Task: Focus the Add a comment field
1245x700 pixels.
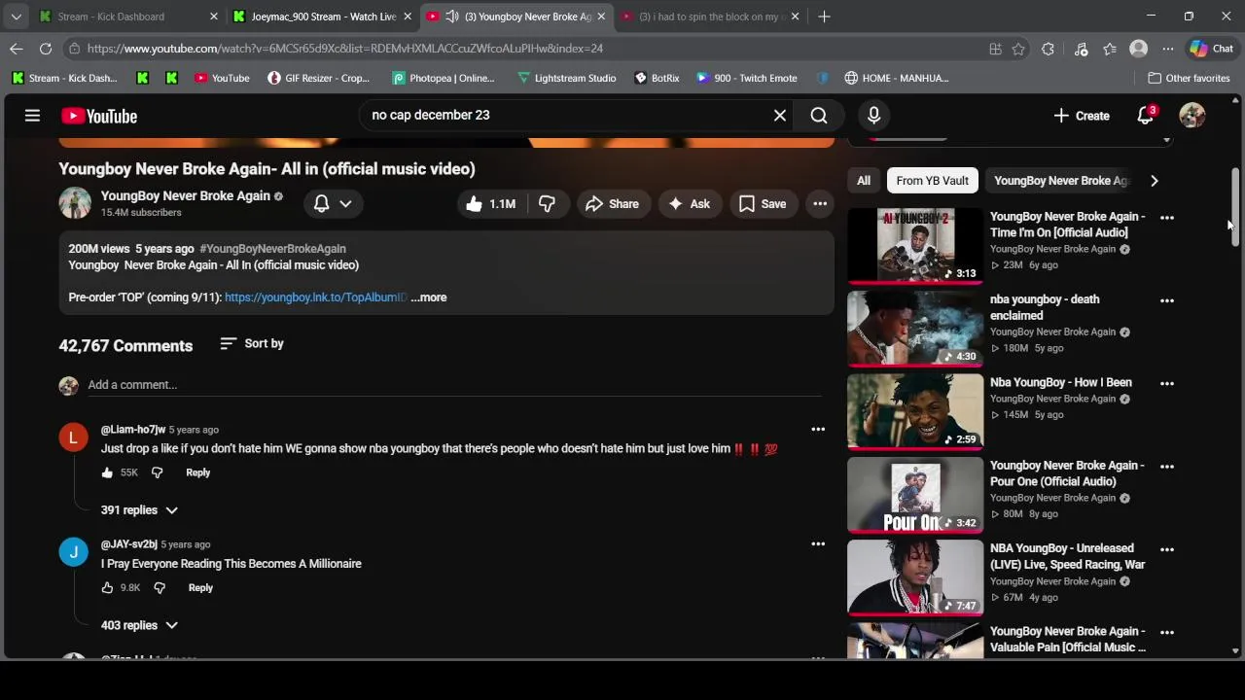Action: 454,385
